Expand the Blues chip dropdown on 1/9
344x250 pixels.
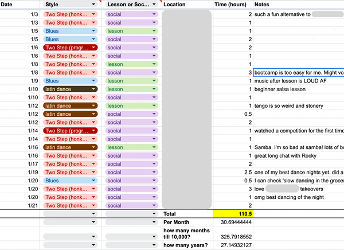coord(93,81)
